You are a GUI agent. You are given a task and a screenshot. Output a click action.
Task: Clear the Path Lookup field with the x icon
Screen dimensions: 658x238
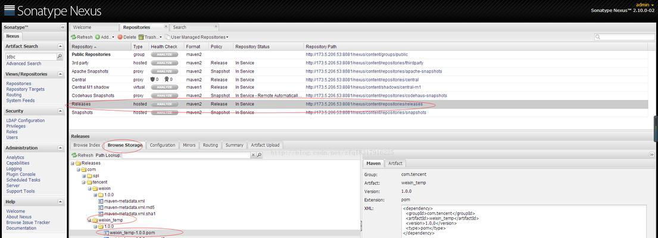point(253,155)
